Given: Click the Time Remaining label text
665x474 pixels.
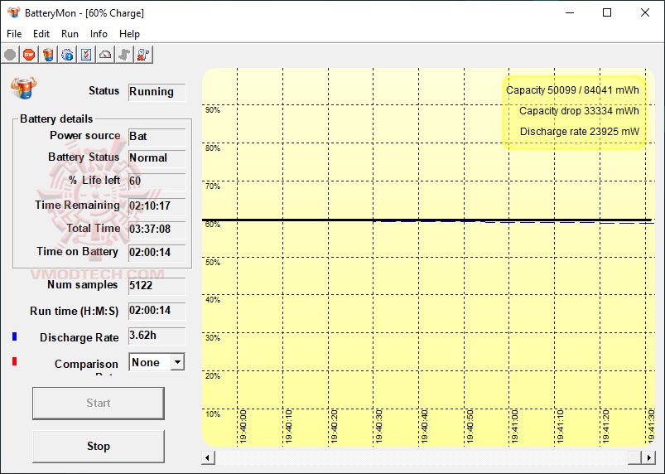Looking at the screenshot, I should (x=77, y=206).
